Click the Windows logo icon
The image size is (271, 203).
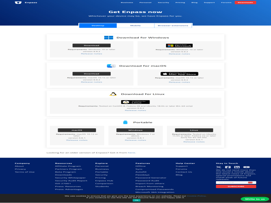point(109,37)
